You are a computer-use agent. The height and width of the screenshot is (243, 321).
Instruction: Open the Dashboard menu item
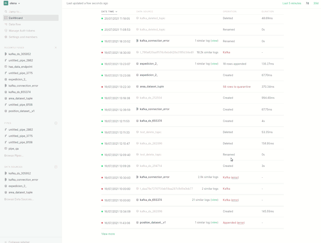[16, 18]
